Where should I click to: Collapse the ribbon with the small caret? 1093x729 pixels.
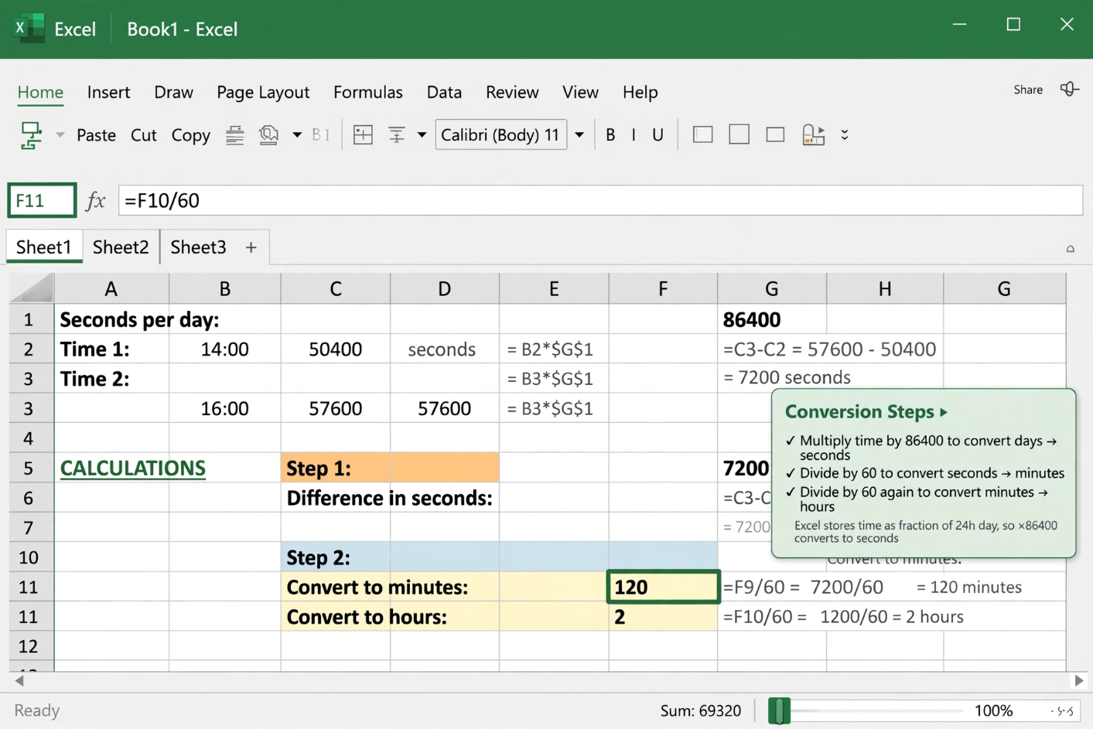pyautogui.click(x=1071, y=249)
